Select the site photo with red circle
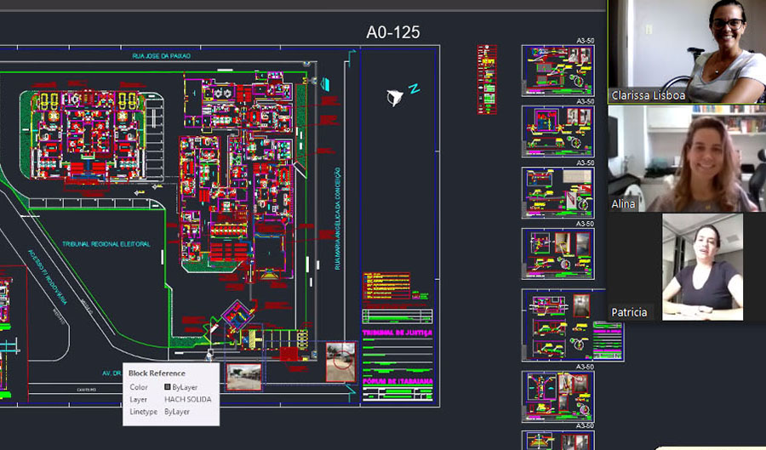Image resolution: width=766 pixels, height=450 pixels. tap(340, 362)
